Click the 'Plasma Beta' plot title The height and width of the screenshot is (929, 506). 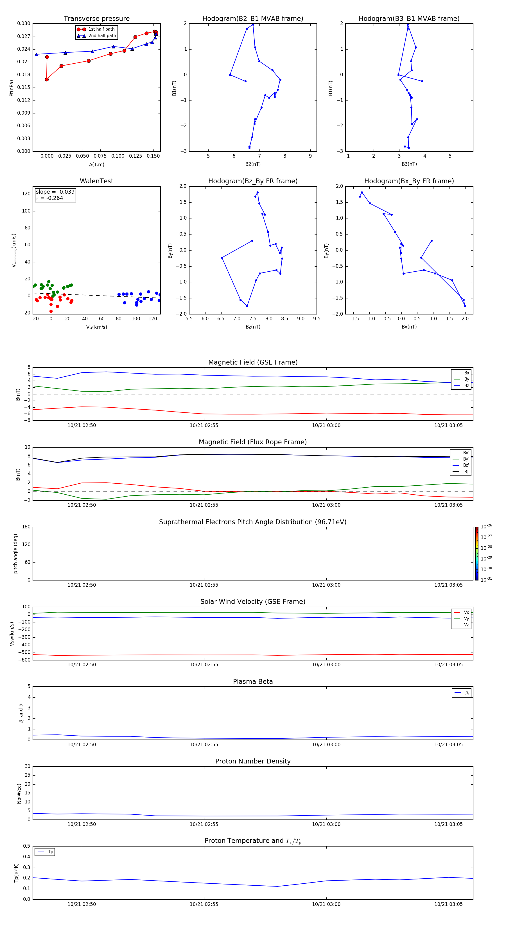coord(253,682)
